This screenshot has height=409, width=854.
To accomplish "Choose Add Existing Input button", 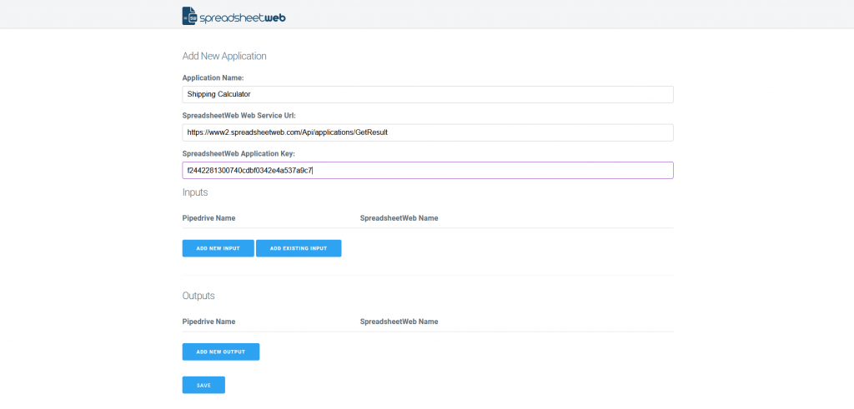I will (x=299, y=248).
